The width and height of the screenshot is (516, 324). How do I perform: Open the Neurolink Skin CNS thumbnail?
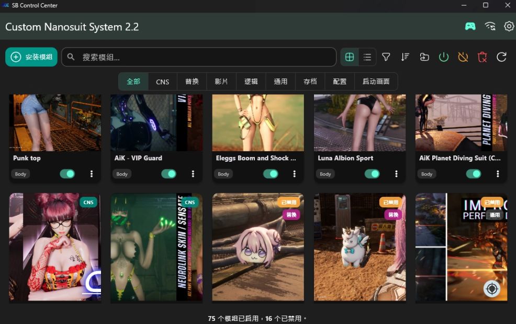(x=156, y=247)
